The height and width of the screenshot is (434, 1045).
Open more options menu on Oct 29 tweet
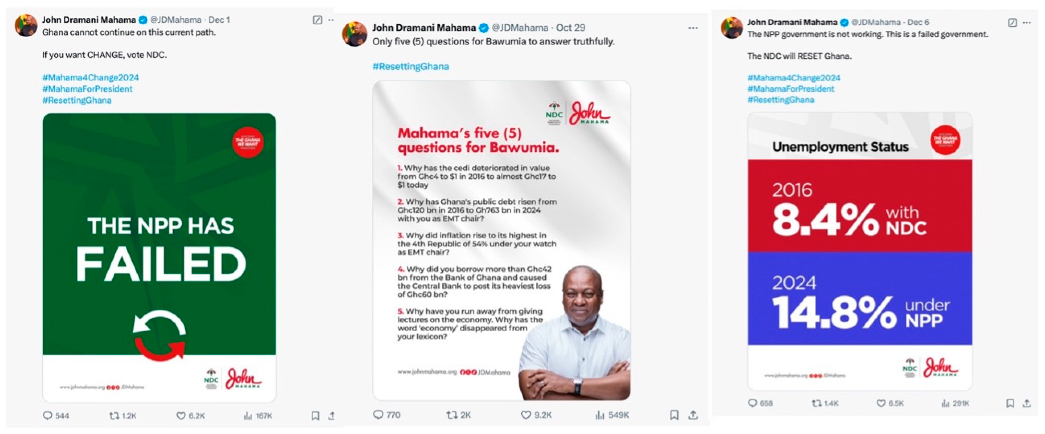point(693,28)
